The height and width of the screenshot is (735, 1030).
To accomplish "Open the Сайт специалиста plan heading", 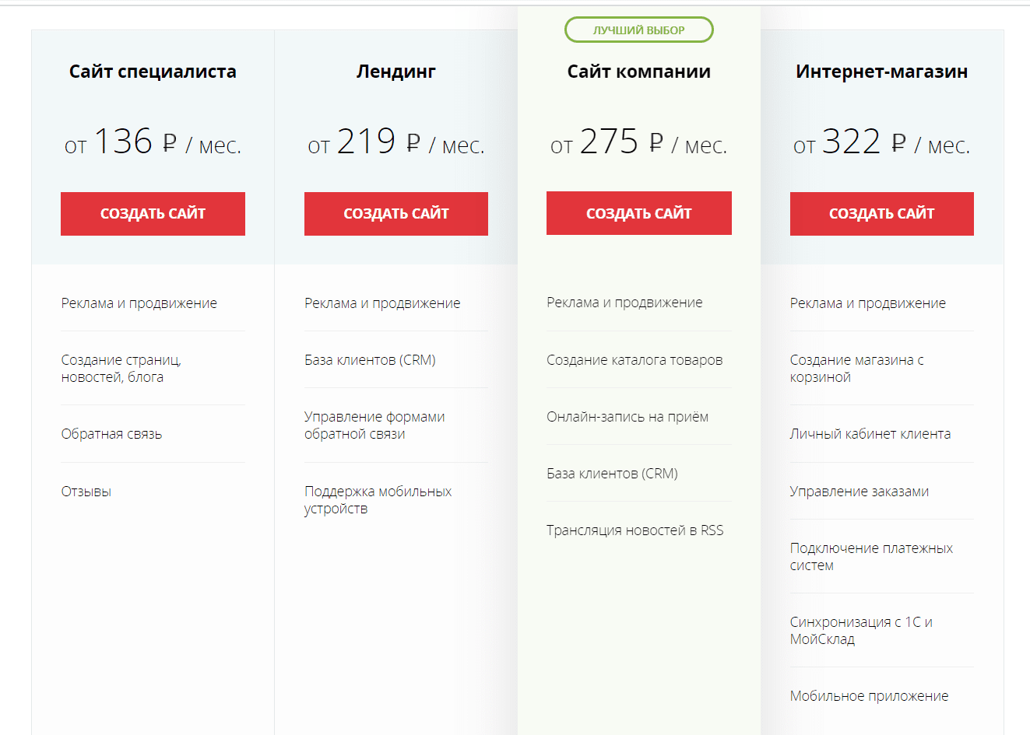I will (x=153, y=72).
